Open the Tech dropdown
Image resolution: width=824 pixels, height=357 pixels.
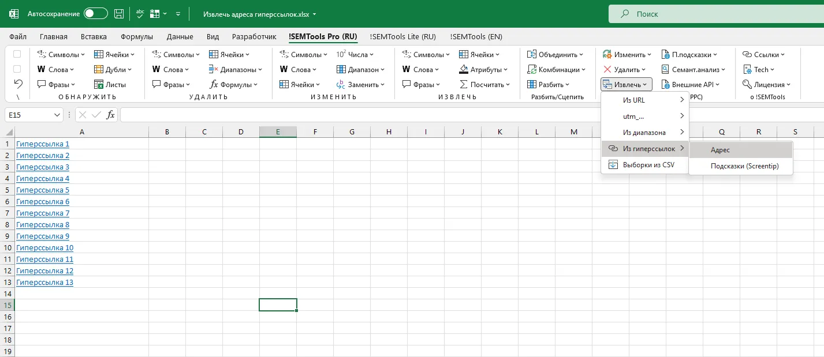(759, 69)
